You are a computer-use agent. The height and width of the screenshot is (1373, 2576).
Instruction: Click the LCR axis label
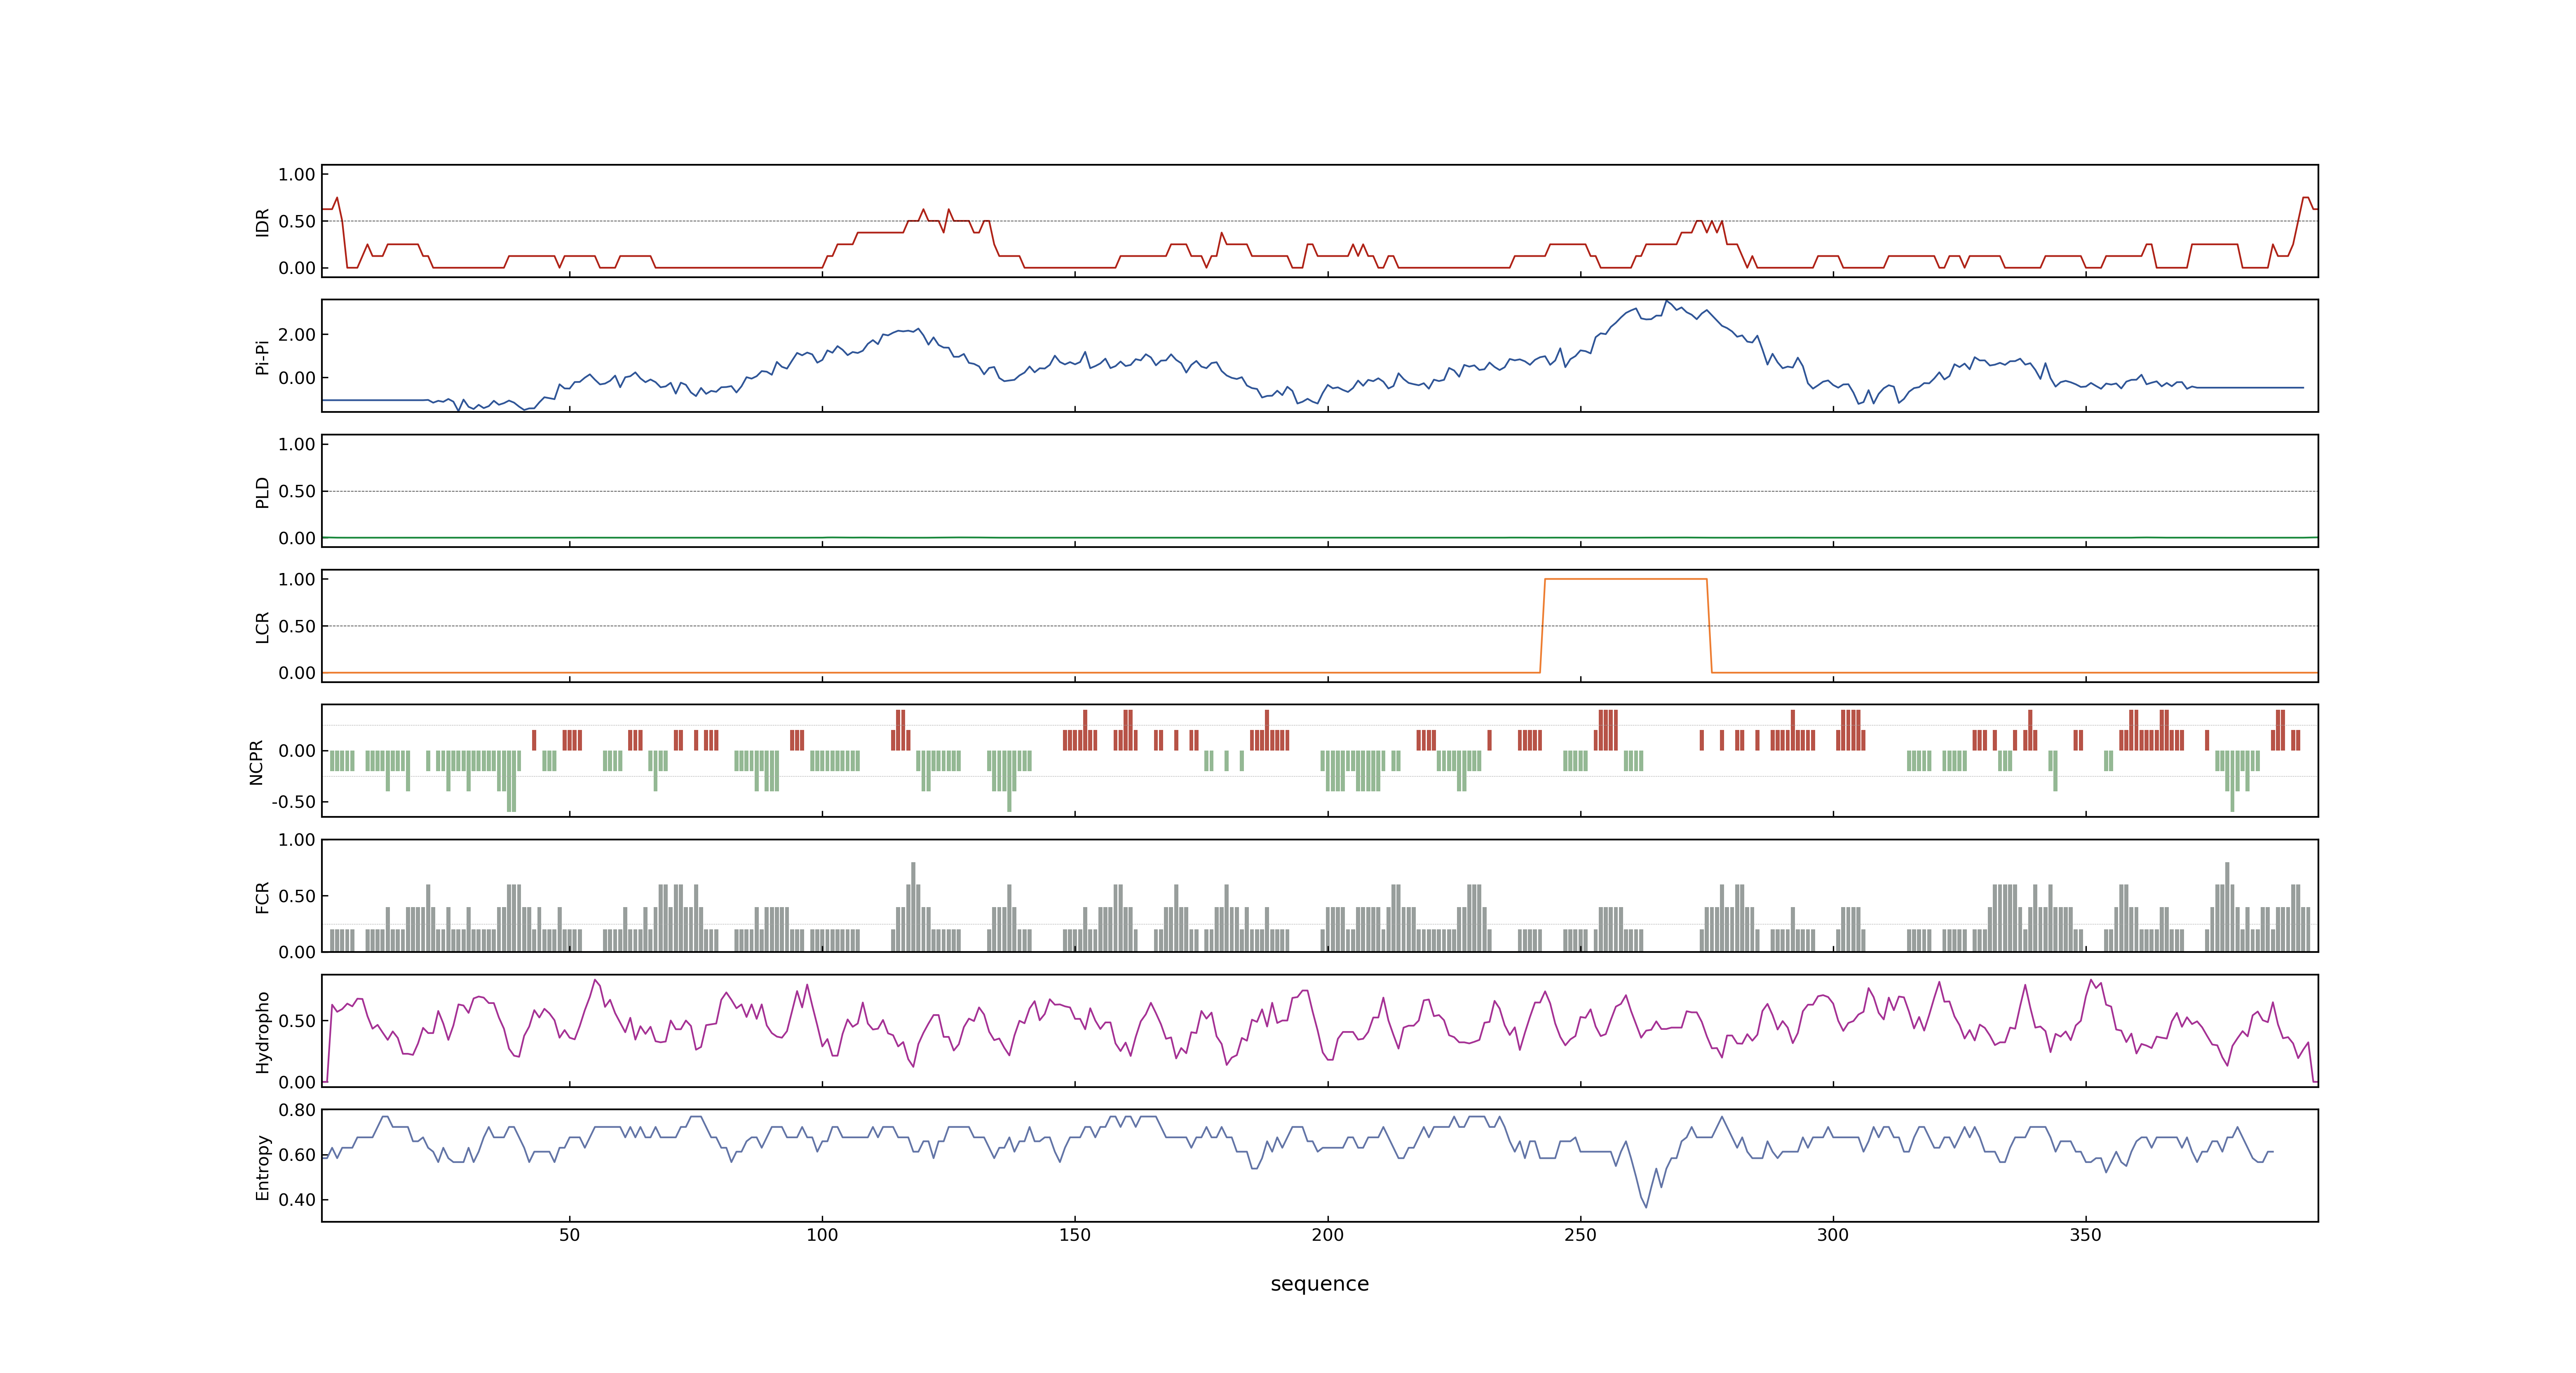(262, 627)
